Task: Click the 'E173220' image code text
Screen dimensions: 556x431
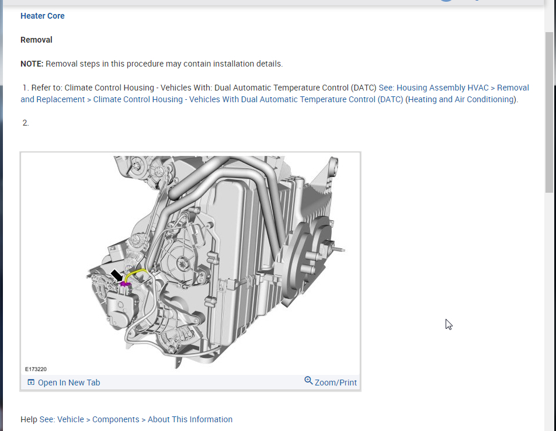Action: 36,369
